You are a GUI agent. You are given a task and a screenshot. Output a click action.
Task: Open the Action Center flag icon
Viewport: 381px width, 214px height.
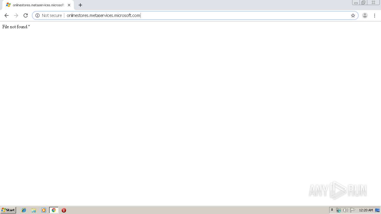(353, 210)
